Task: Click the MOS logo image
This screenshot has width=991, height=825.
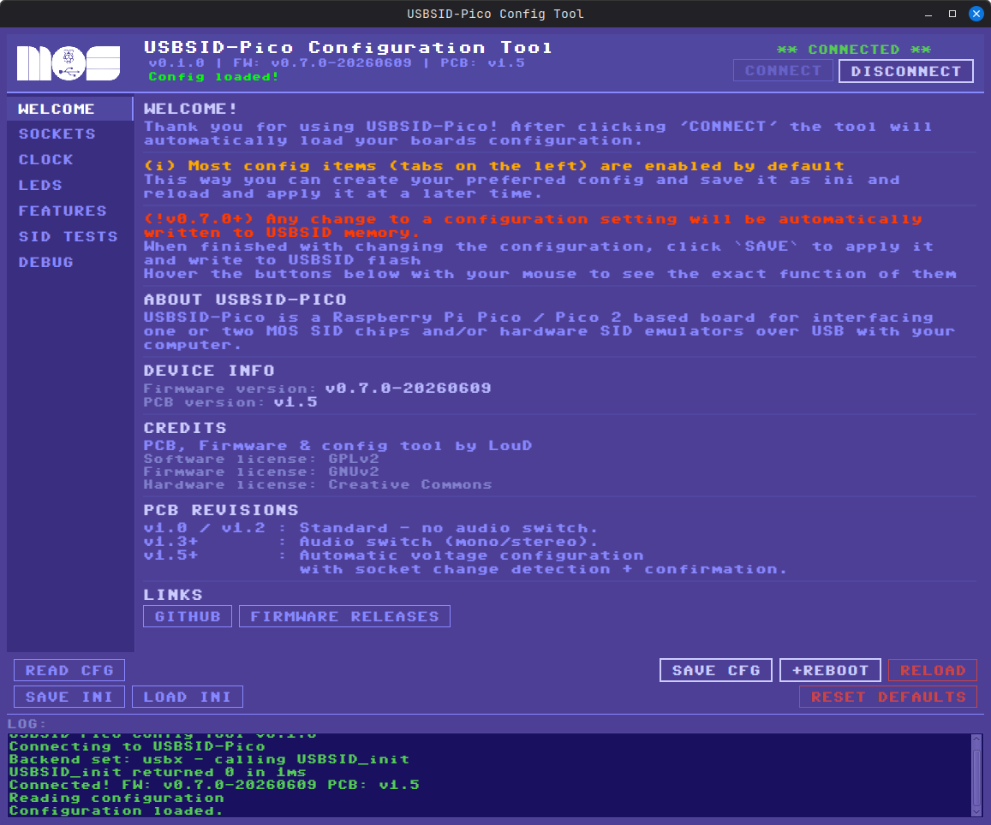Action: pyautogui.click(x=69, y=63)
